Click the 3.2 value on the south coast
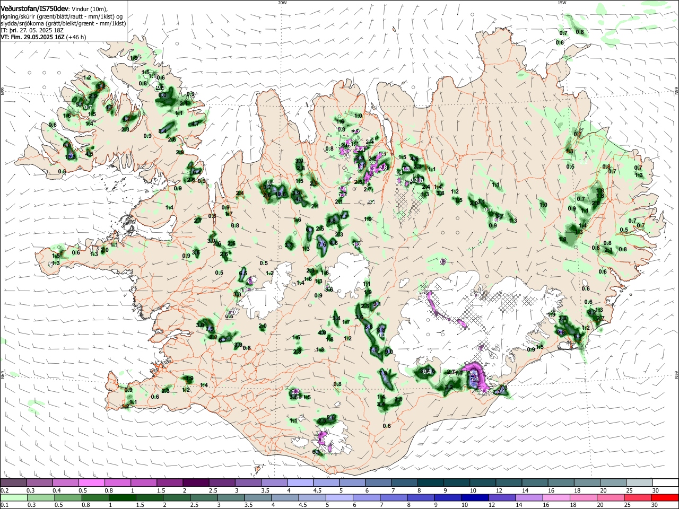The width and height of the screenshot is (679, 509). pos(448,387)
